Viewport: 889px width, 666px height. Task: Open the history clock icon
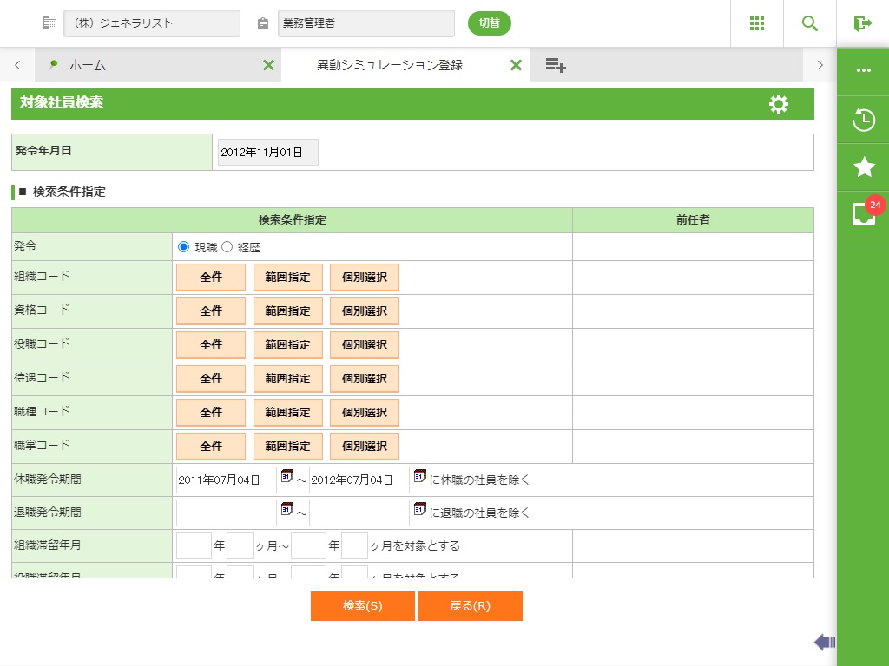point(863,120)
